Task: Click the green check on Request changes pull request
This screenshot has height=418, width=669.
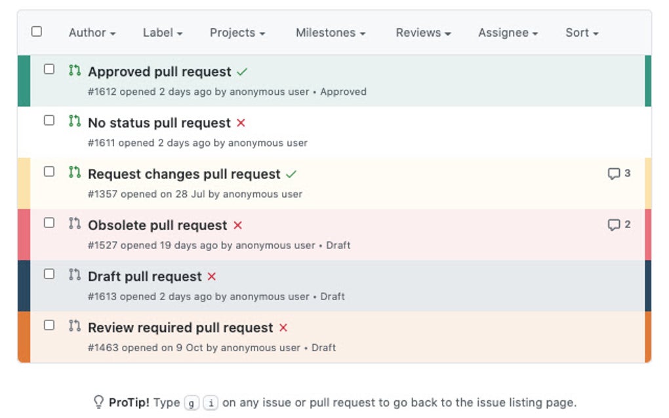Action: click(291, 174)
